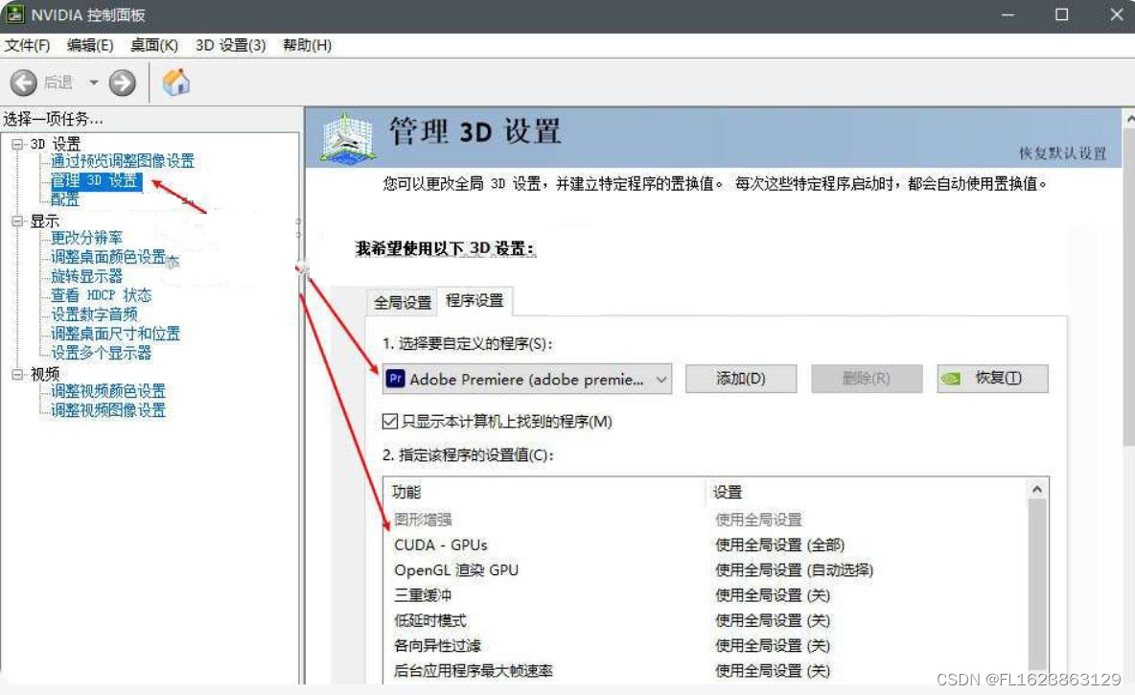This screenshot has height=695, width=1135.
Task: Click the forward arrow navigation icon
Action: coord(123,82)
